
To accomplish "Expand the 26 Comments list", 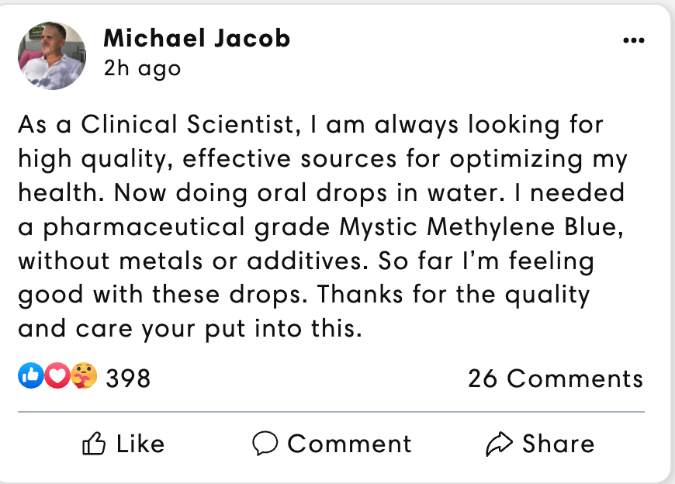I will pos(556,379).
